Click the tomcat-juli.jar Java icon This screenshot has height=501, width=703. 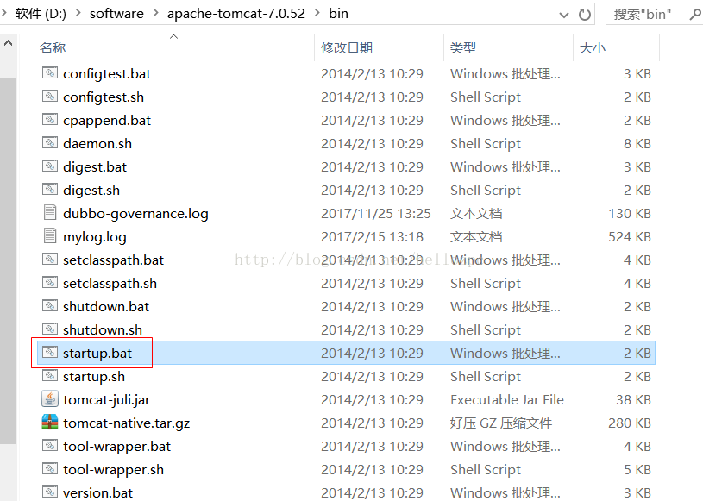click(x=50, y=398)
